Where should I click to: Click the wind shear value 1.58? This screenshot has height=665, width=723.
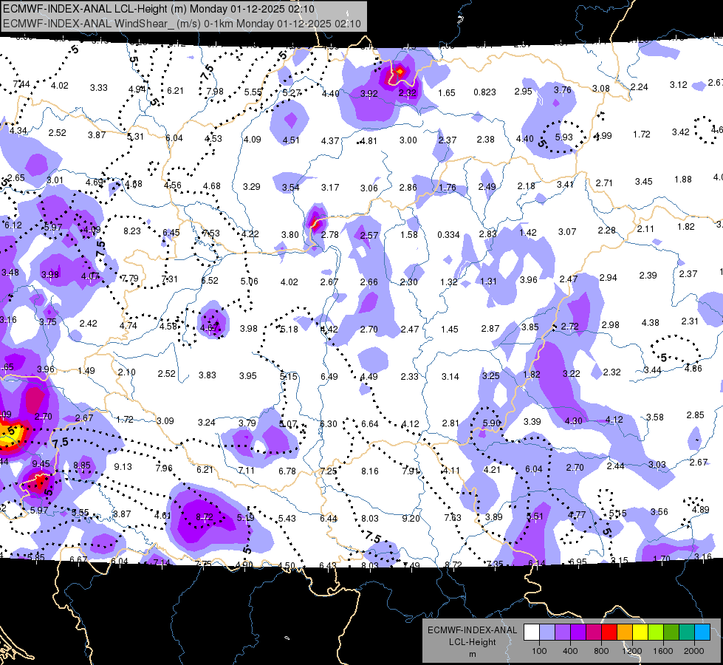pyautogui.click(x=409, y=235)
